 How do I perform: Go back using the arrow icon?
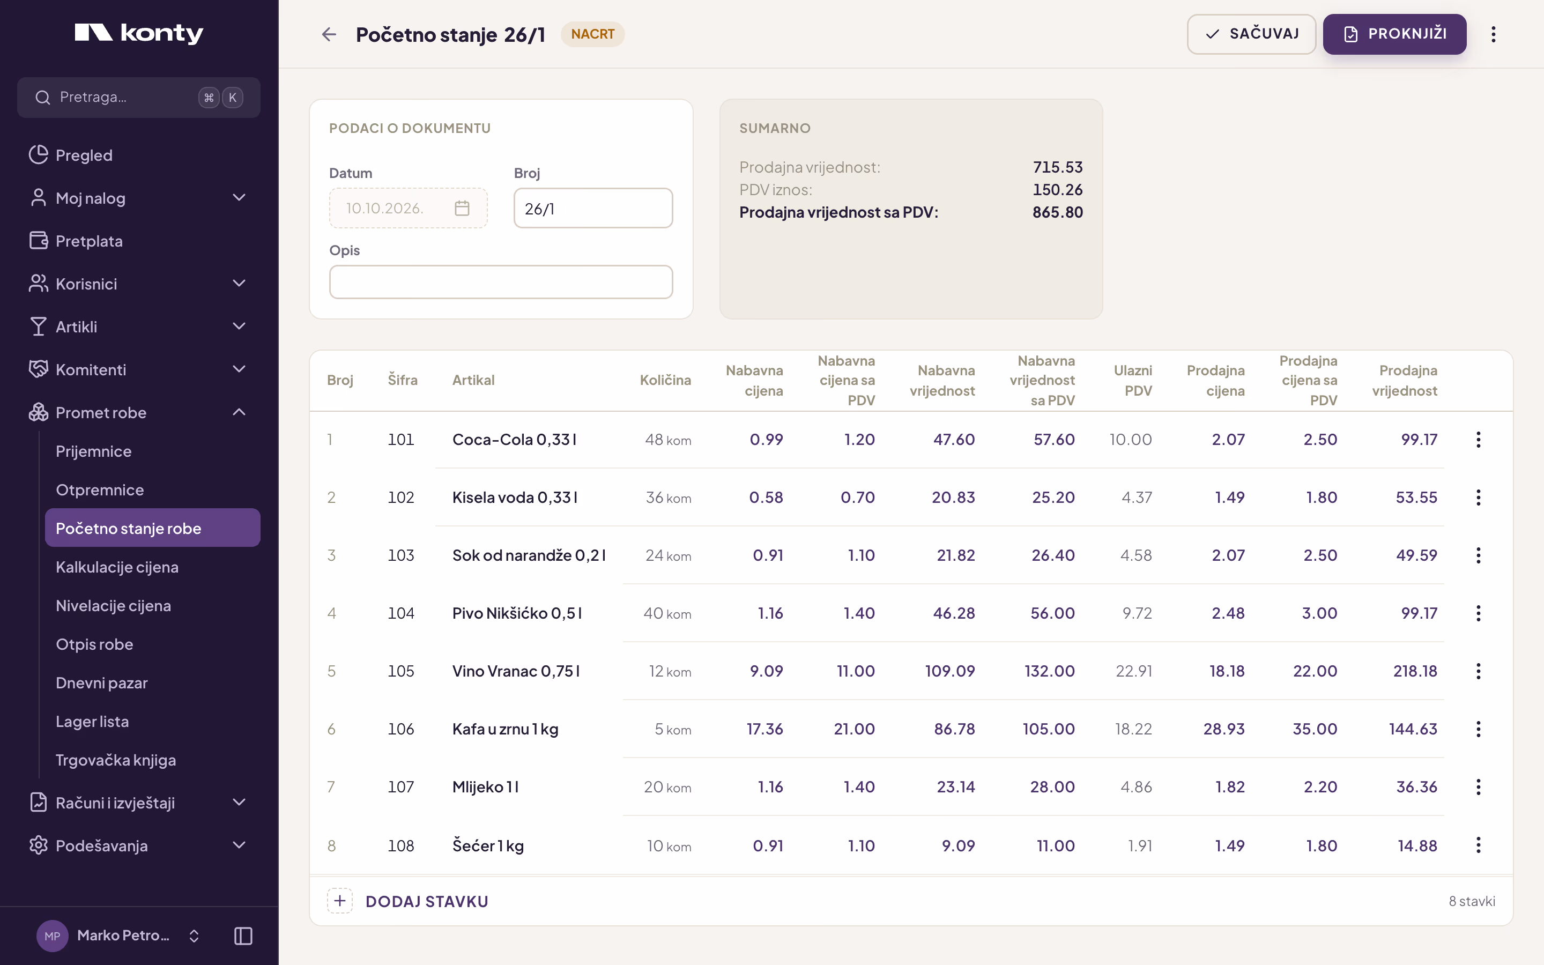tap(329, 34)
